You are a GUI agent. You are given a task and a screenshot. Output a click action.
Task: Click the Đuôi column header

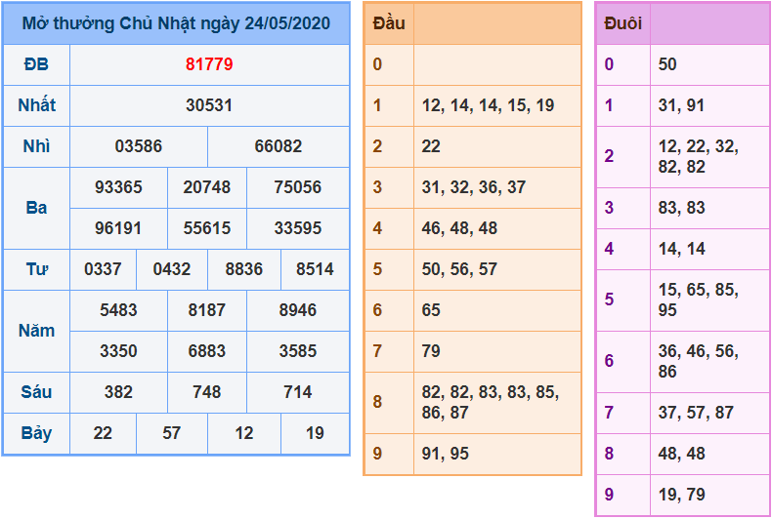622,23
